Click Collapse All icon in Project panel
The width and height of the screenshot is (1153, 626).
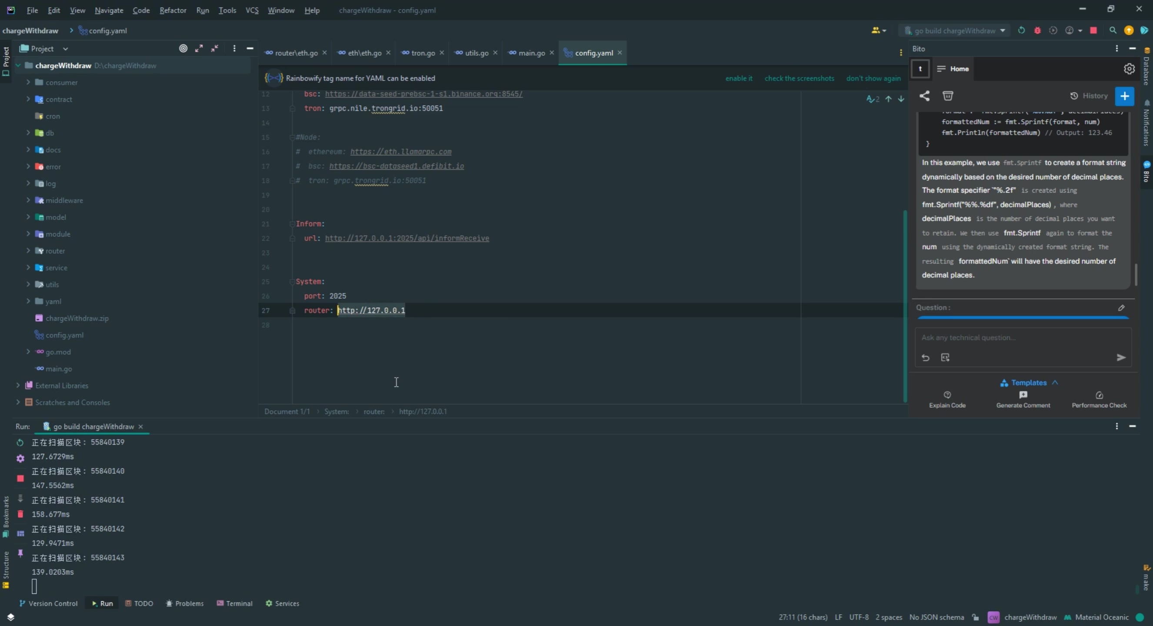(215, 48)
